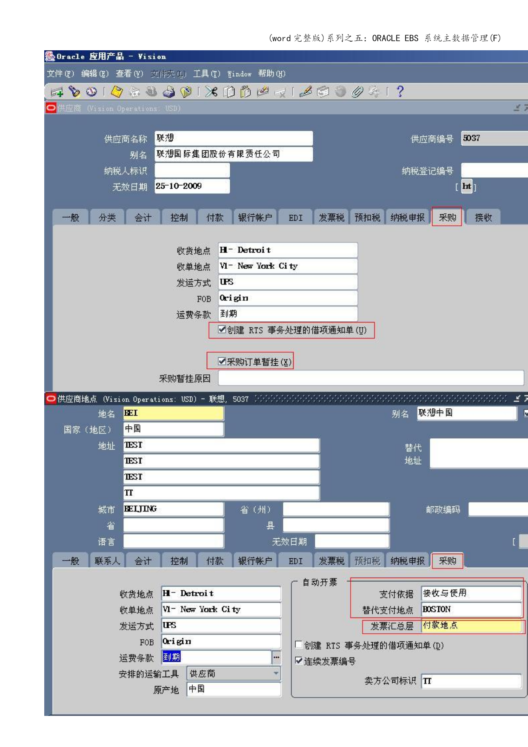Switch to supplier 银行帐户 tab
The width and height of the screenshot is (528, 747).
255,217
